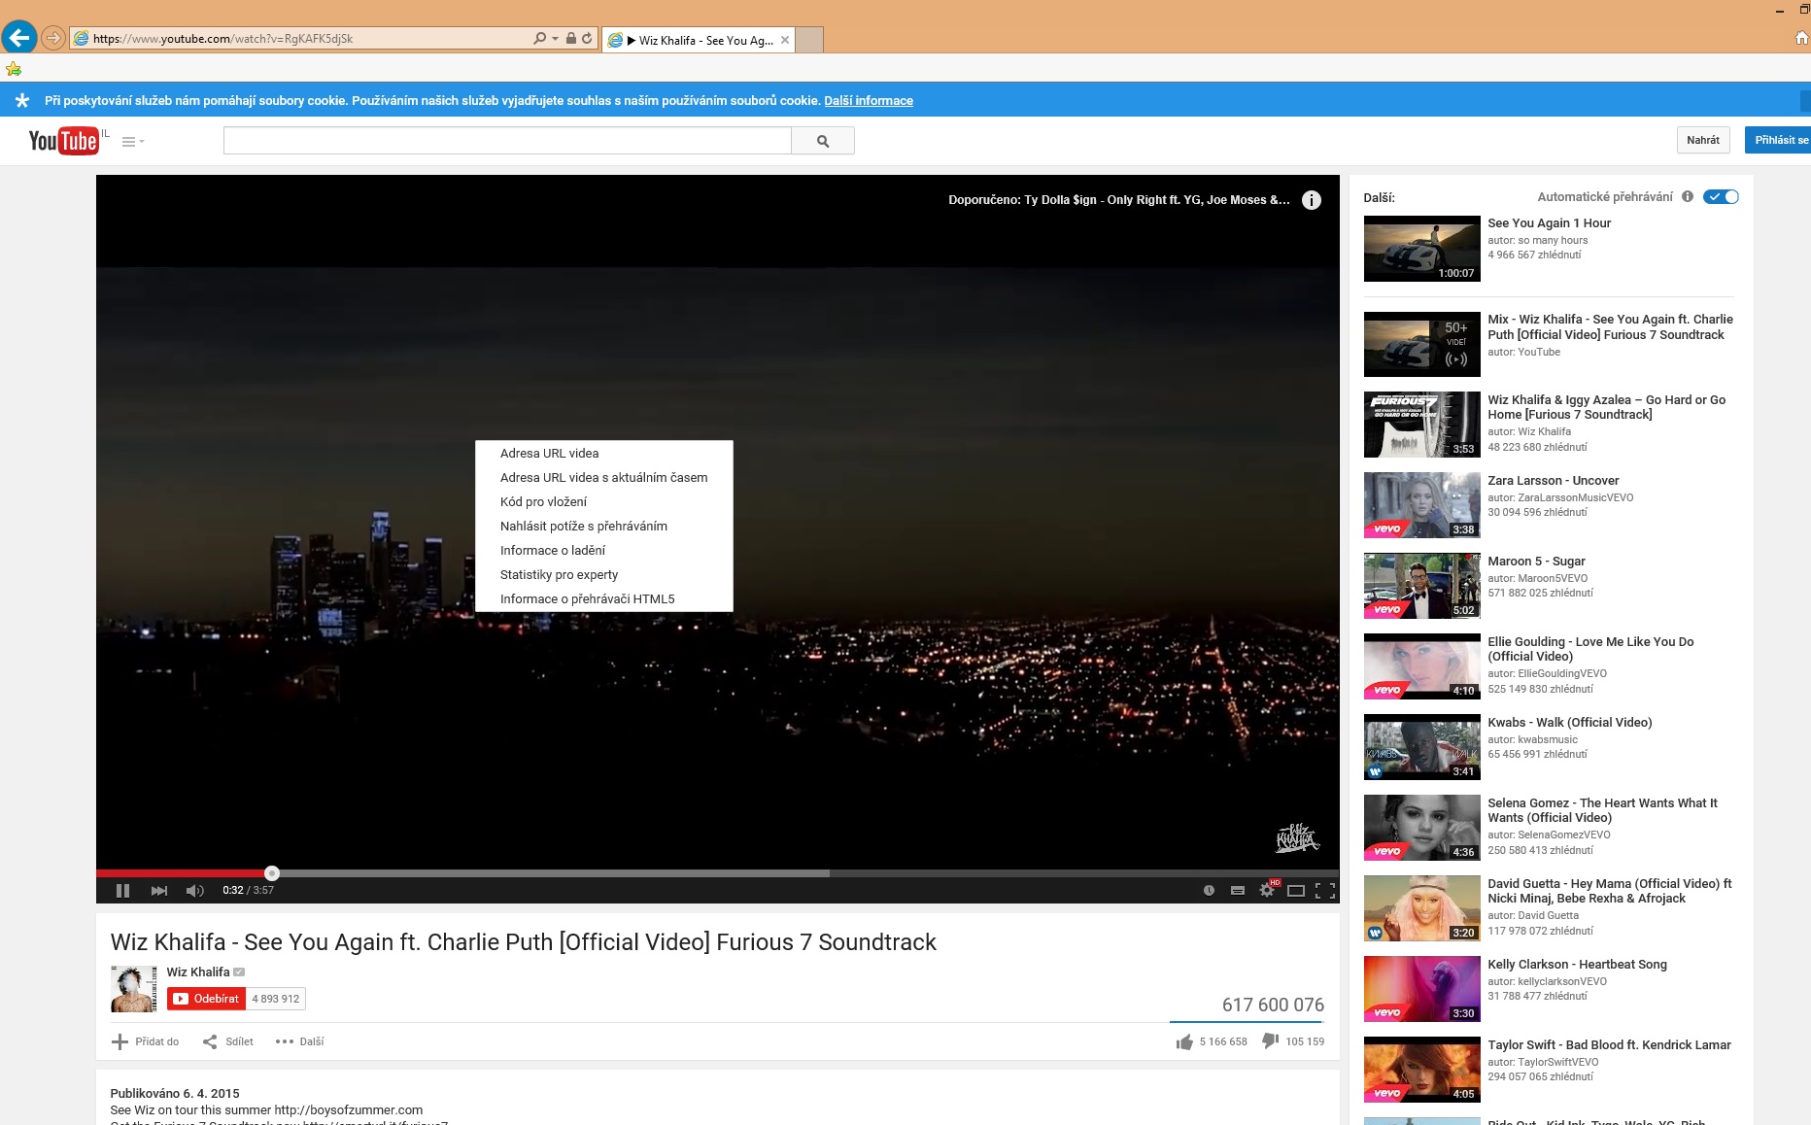Go back with the browser back arrow
Screen dimensions: 1811x1125
pyautogui.click(x=19, y=38)
